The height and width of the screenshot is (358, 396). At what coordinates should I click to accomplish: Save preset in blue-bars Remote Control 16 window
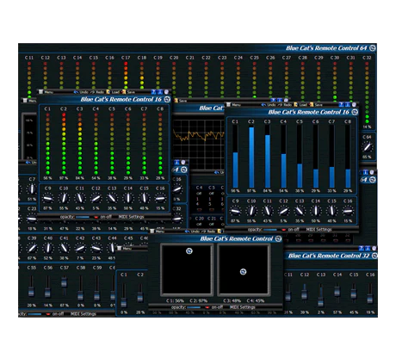coord(316,105)
